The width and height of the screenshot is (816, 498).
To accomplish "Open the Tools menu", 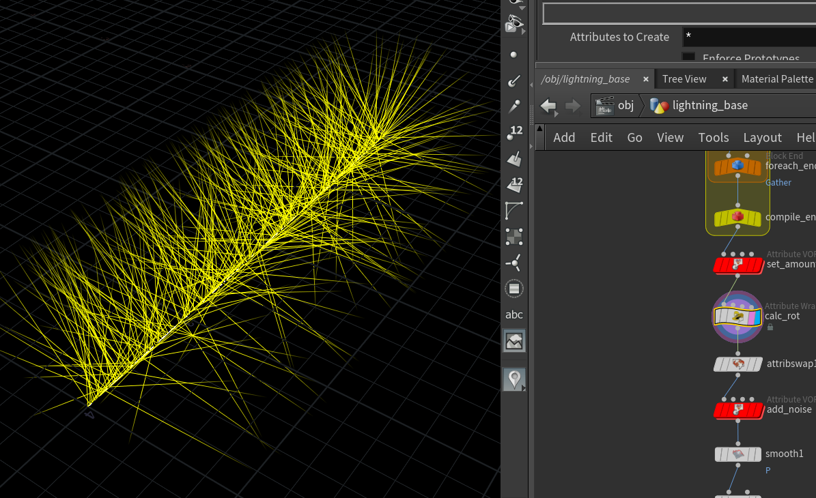I will (714, 137).
